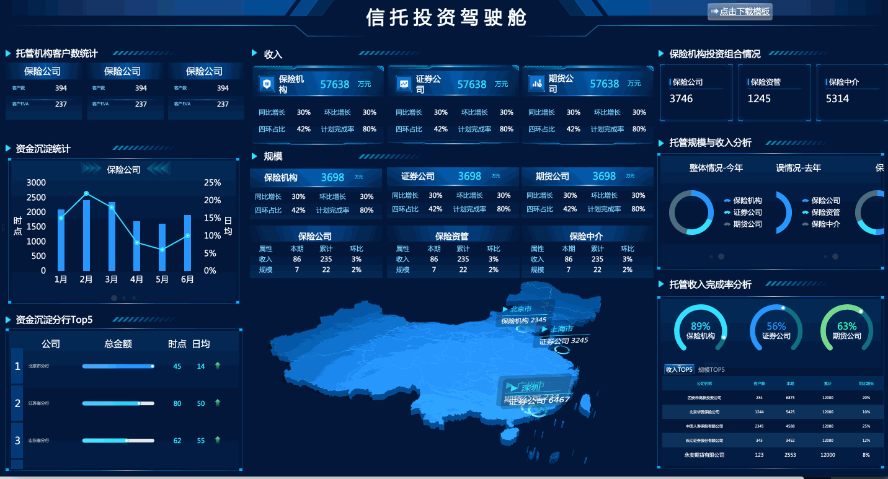Click the 3698 value in 证券公司 scale card
Screen dimensions: 888x479
(x=469, y=176)
